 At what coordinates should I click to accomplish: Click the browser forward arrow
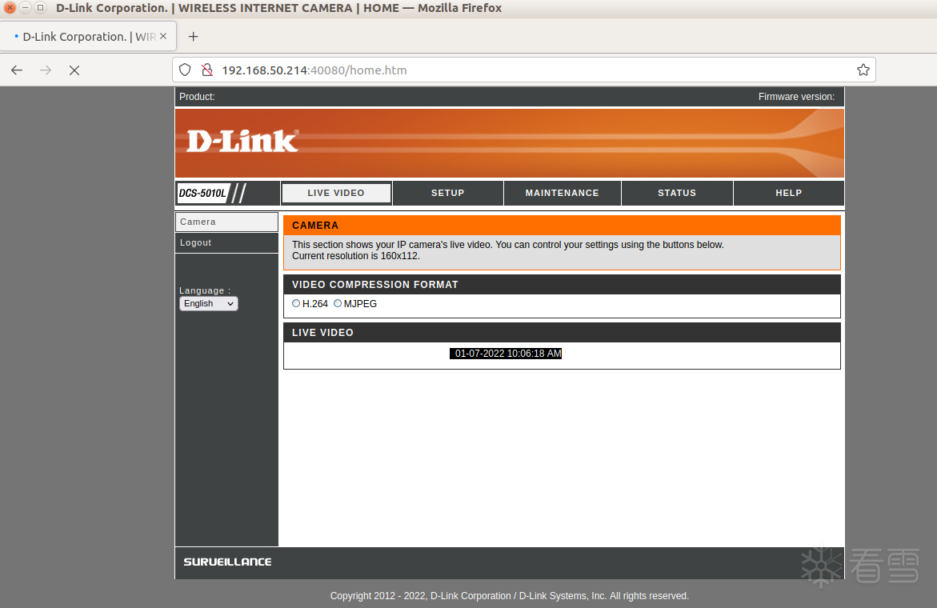coord(46,70)
